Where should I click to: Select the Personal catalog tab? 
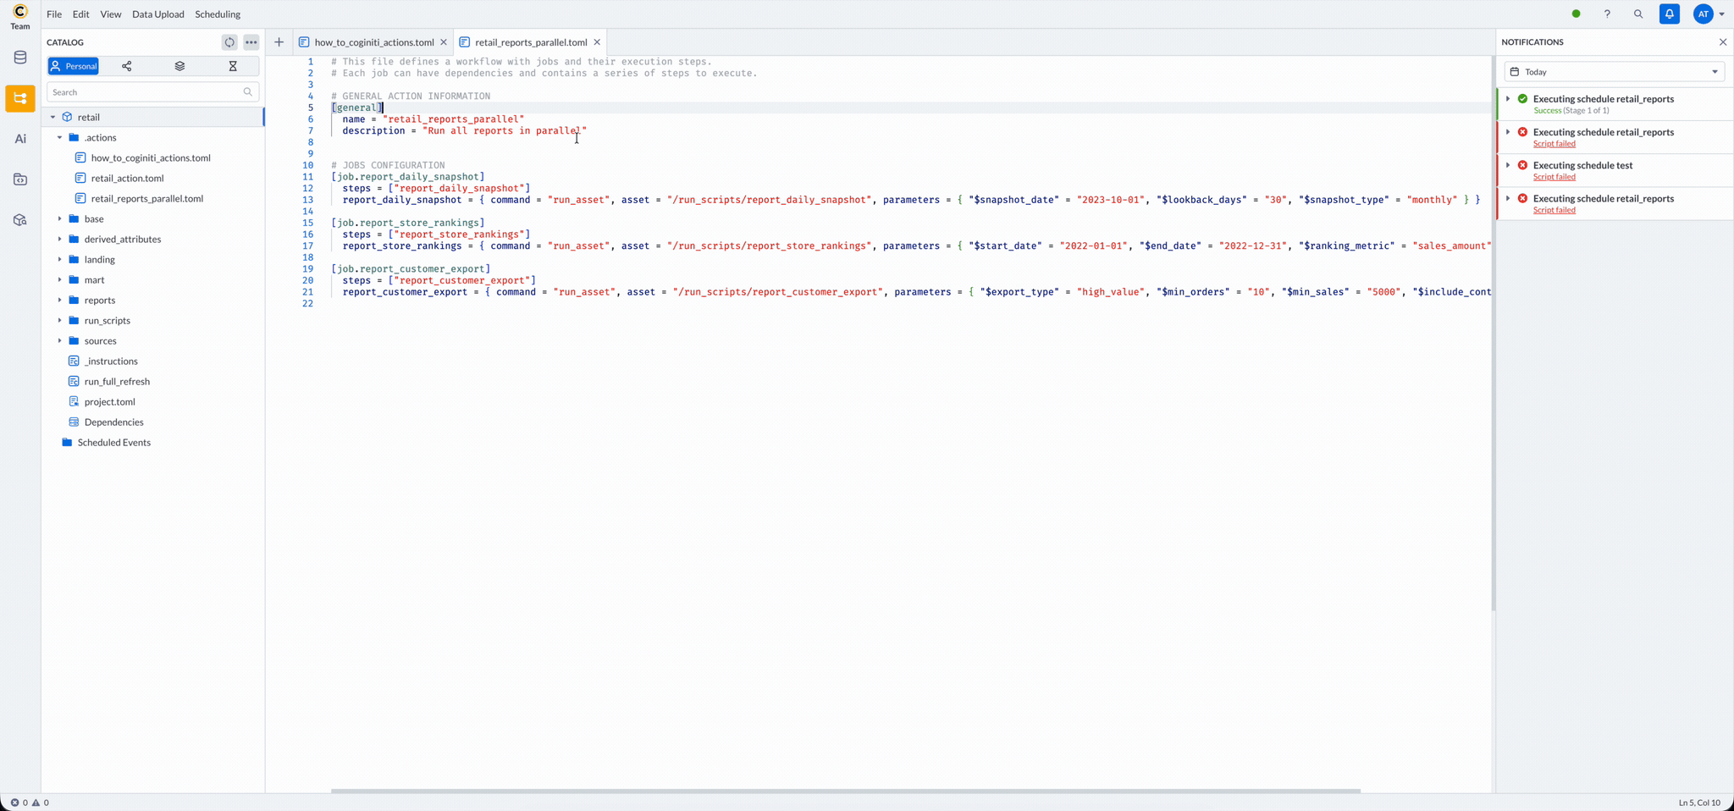(x=74, y=66)
